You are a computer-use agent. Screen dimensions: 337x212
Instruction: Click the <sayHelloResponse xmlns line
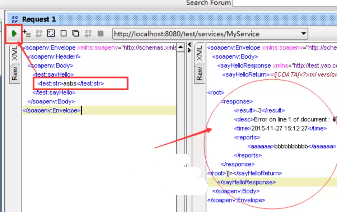pos(277,66)
